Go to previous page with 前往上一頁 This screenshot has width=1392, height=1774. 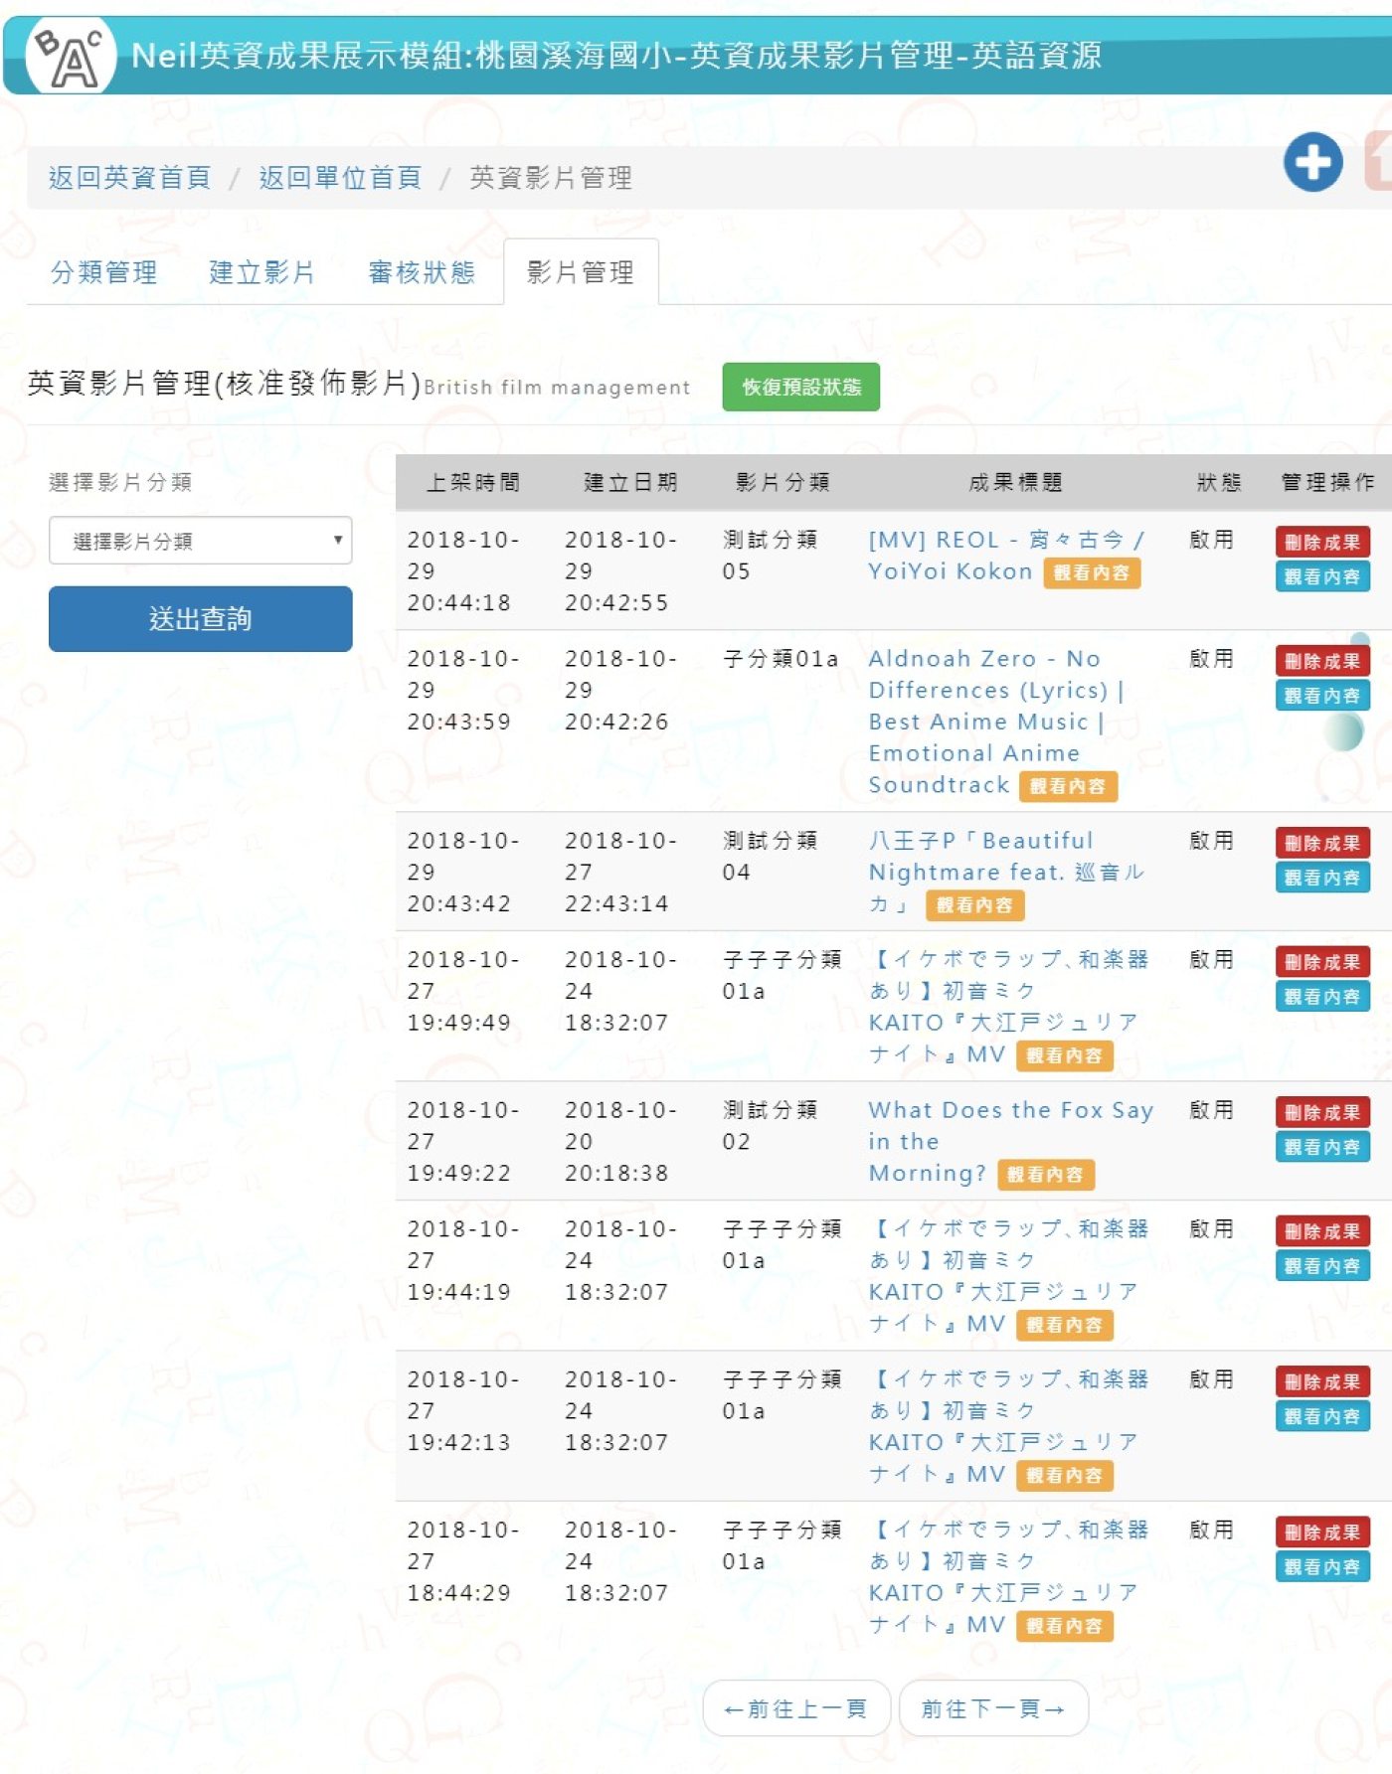(x=795, y=1708)
